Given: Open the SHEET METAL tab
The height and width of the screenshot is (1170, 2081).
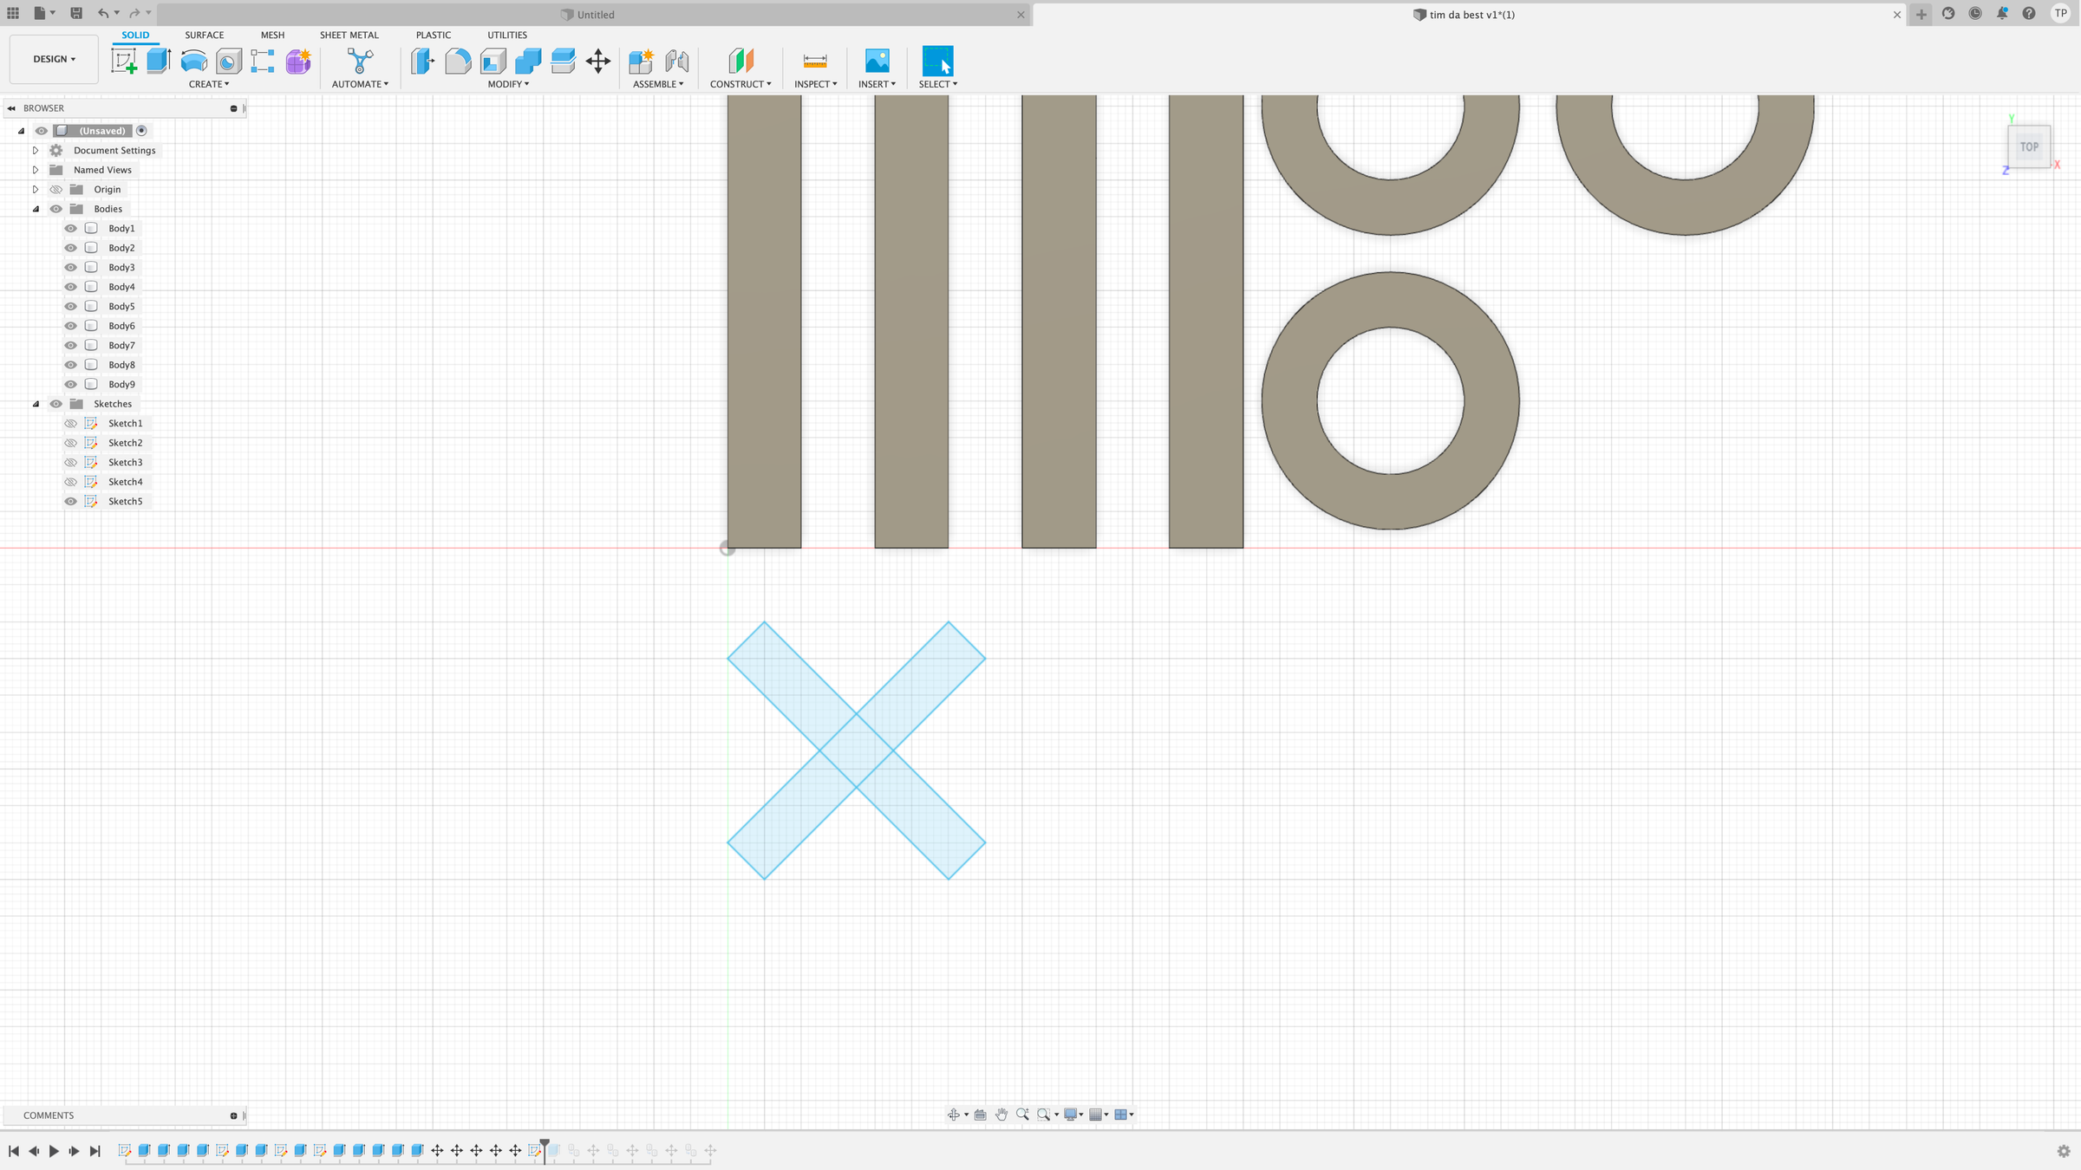Looking at the screenshot, I should click(349, 35).
